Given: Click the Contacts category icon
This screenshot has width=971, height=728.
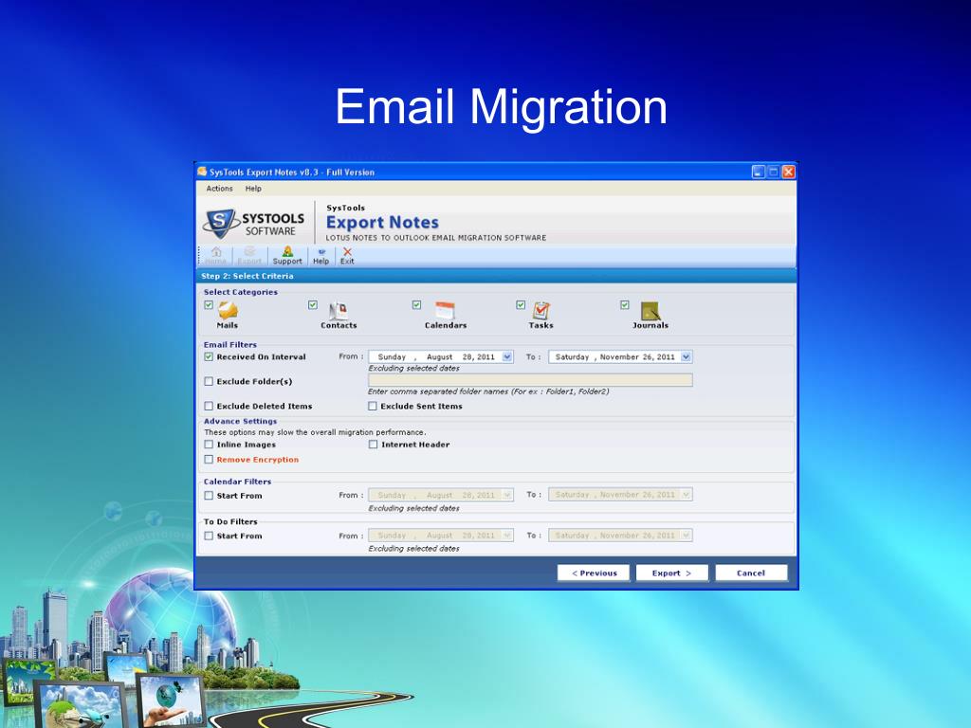Looking at the screenshot, I should (x=339, y=310).
